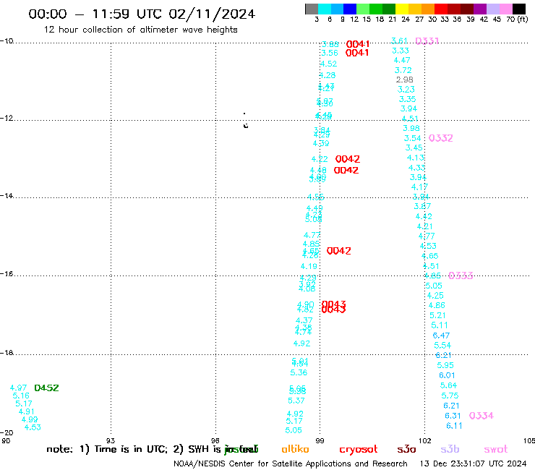
Task: Click the wave height value 4.99
Action: (30, 420)
